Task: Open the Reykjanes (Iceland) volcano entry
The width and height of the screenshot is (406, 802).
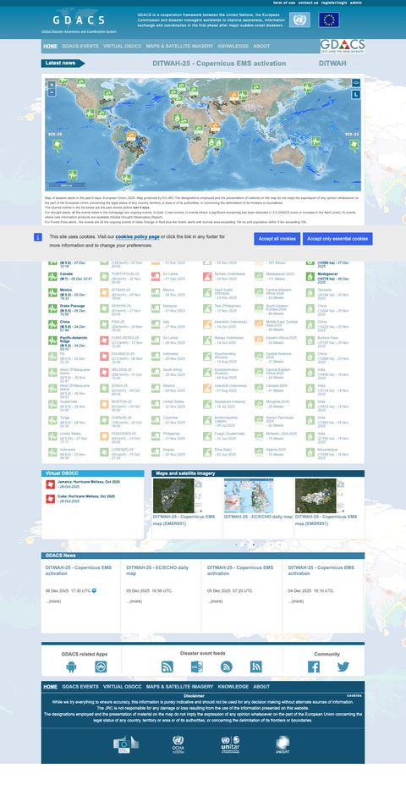Action: (231, 401)
